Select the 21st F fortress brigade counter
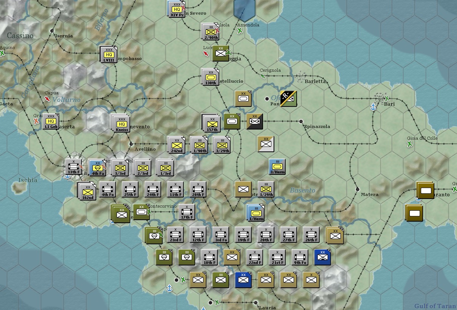The width and height of the screenshot is (457, 310). point(278,258)
